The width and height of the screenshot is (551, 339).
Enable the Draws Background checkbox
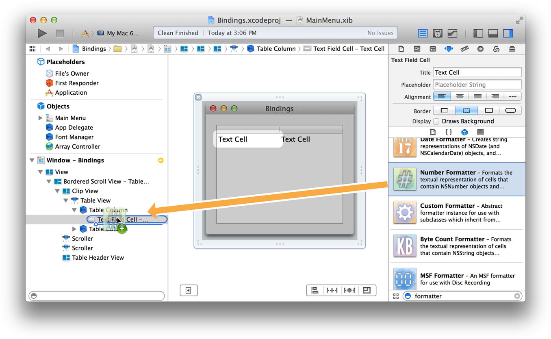(x=436, y=122)
